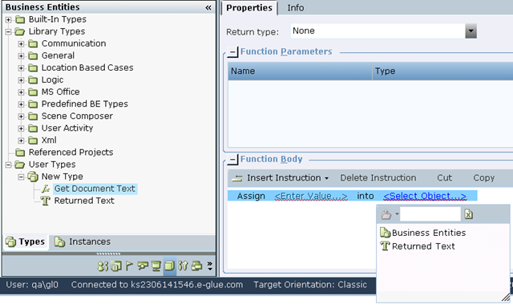Select Returned Text in object picker list
513x305 pixels.
[x=418, y=246]
